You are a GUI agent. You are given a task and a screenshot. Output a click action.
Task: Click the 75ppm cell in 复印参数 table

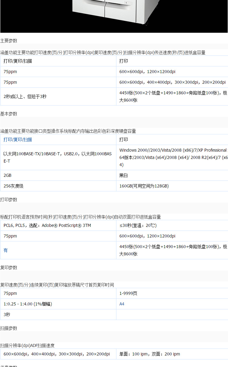tap(58, 293)
